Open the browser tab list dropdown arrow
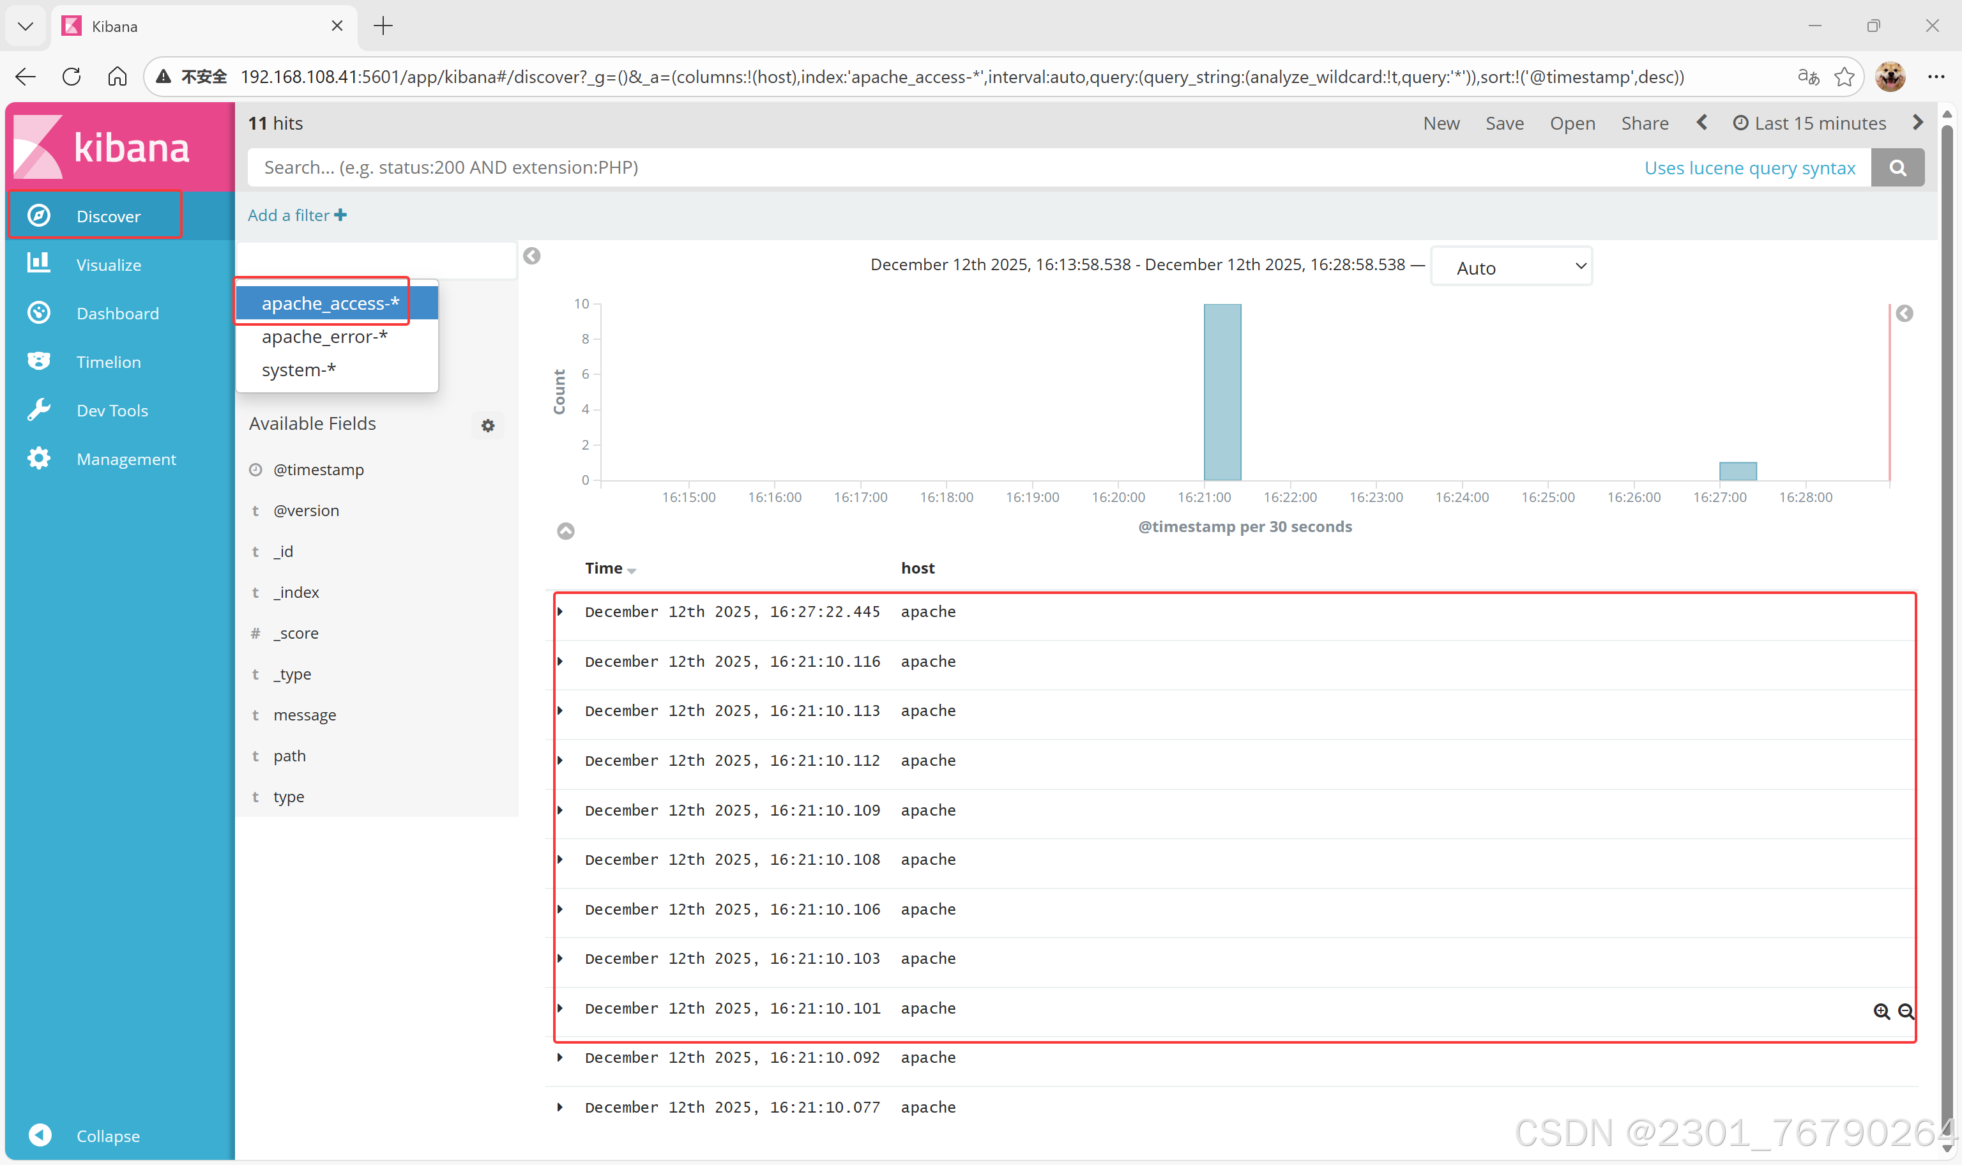 click(26, 26)
